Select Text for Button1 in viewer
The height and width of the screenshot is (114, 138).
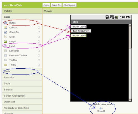(81, 31)
